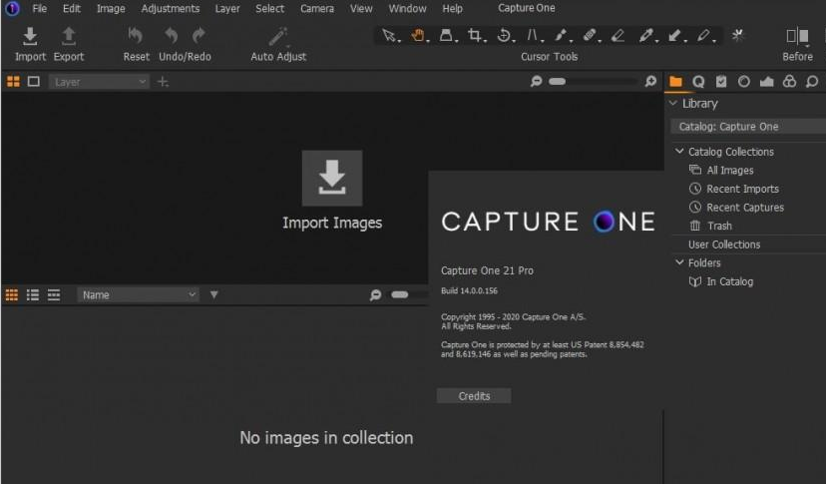826x484 pixels.
Task: Collapse the Catalog Collections group
Action: click(679, 152)
